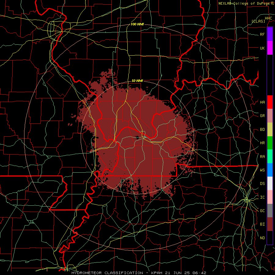Image resolution: width=275 pixels, height=275 pixels.
Task: Click the GC legend label
Action: 262,211
